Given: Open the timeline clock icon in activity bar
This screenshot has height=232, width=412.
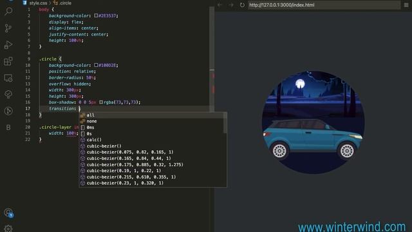Looking at the screenshot, I should pos(8,111).
